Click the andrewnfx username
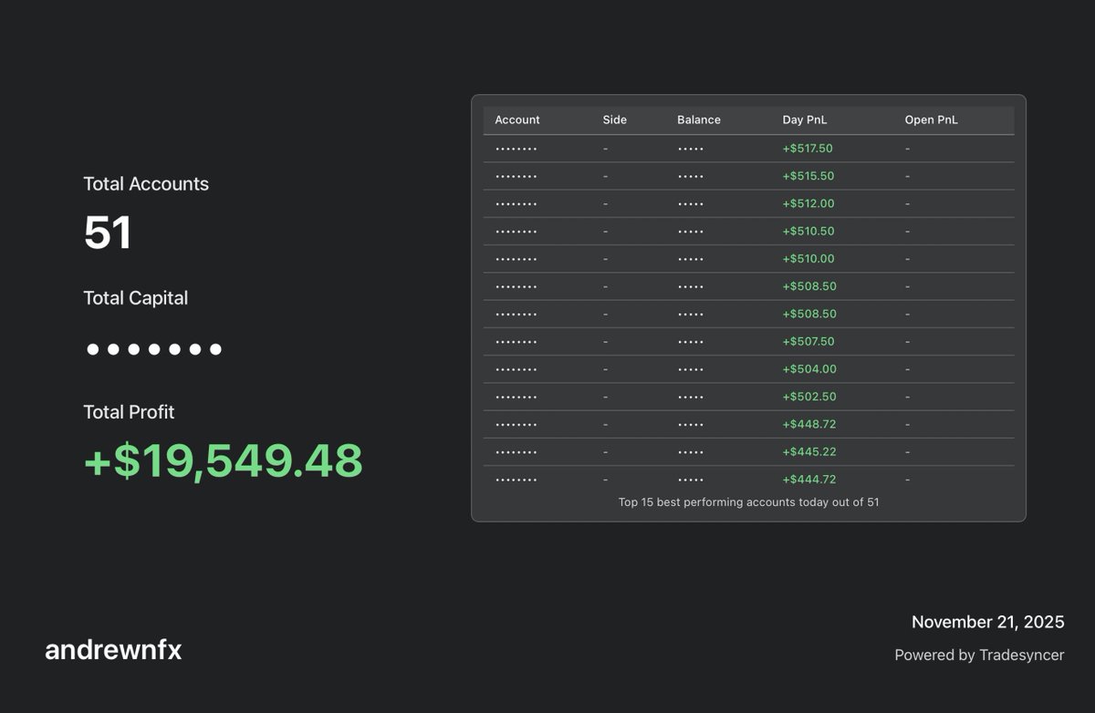Image resolution: width=1095 pixels, height=713 pixels. 113,650
